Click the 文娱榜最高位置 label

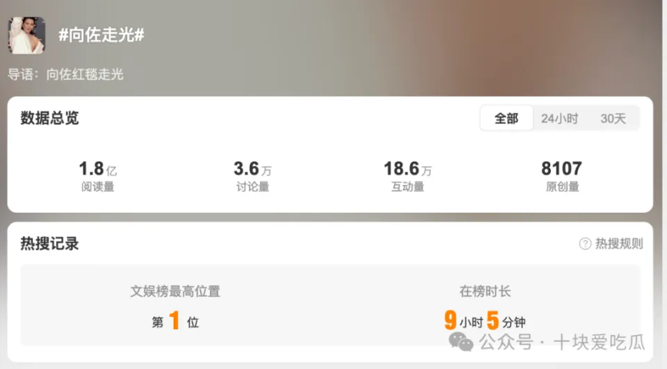click(175, 292)
